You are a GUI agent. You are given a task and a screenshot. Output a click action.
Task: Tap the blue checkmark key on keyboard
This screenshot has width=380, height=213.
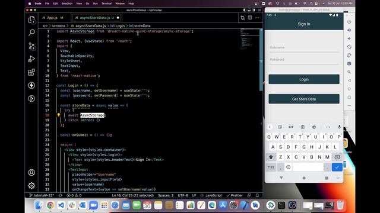click(x=337, y=167)
